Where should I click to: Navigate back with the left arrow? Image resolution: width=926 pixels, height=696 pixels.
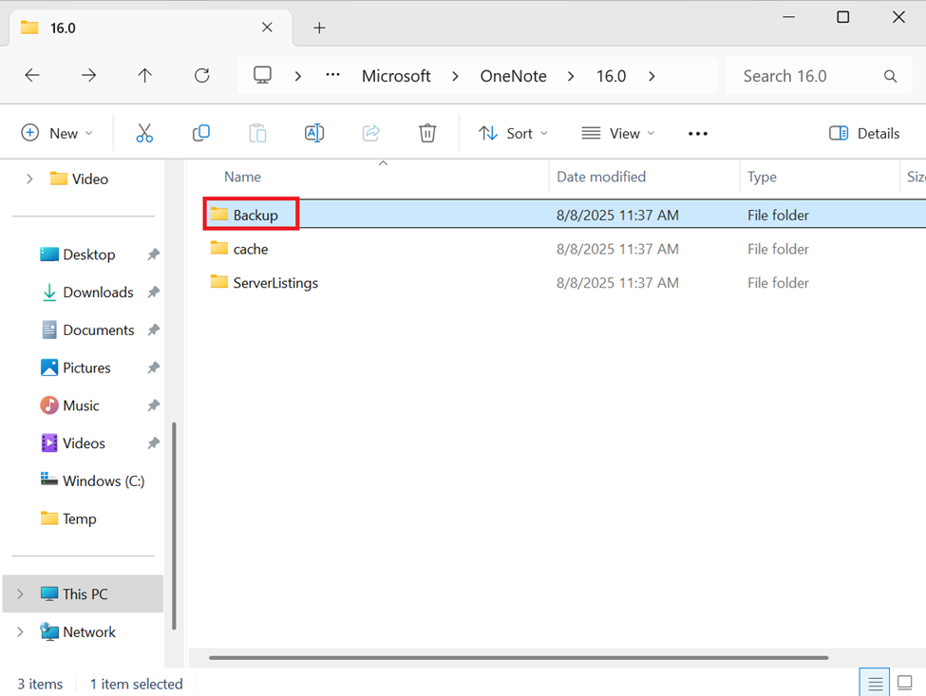(x=32, y=76)
